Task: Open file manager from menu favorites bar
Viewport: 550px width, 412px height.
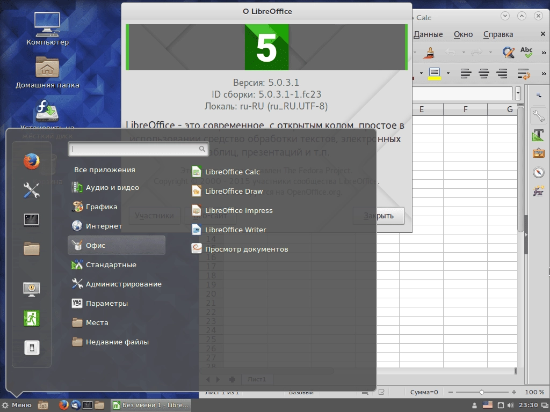Action: coord(32,249)
